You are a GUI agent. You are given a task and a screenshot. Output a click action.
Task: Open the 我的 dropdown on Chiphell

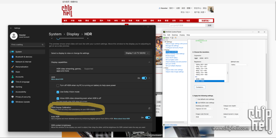172,8
